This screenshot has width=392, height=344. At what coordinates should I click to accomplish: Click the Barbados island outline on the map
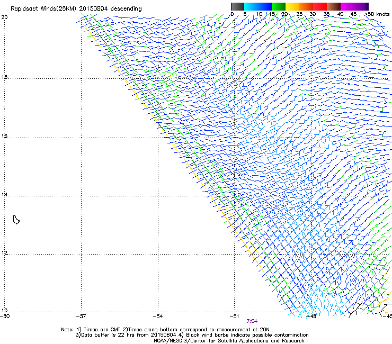coord(16,220)
